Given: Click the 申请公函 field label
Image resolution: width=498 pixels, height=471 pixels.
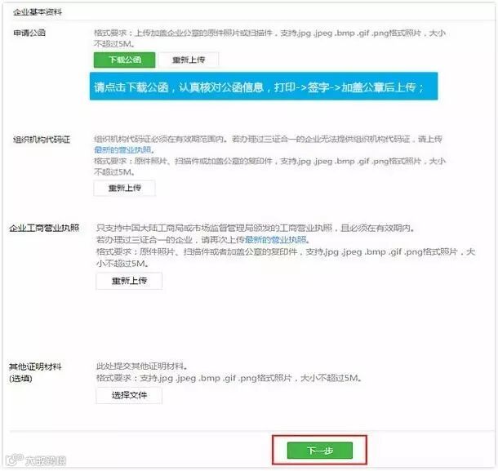Looking at the screenshot, I should 29,33.
